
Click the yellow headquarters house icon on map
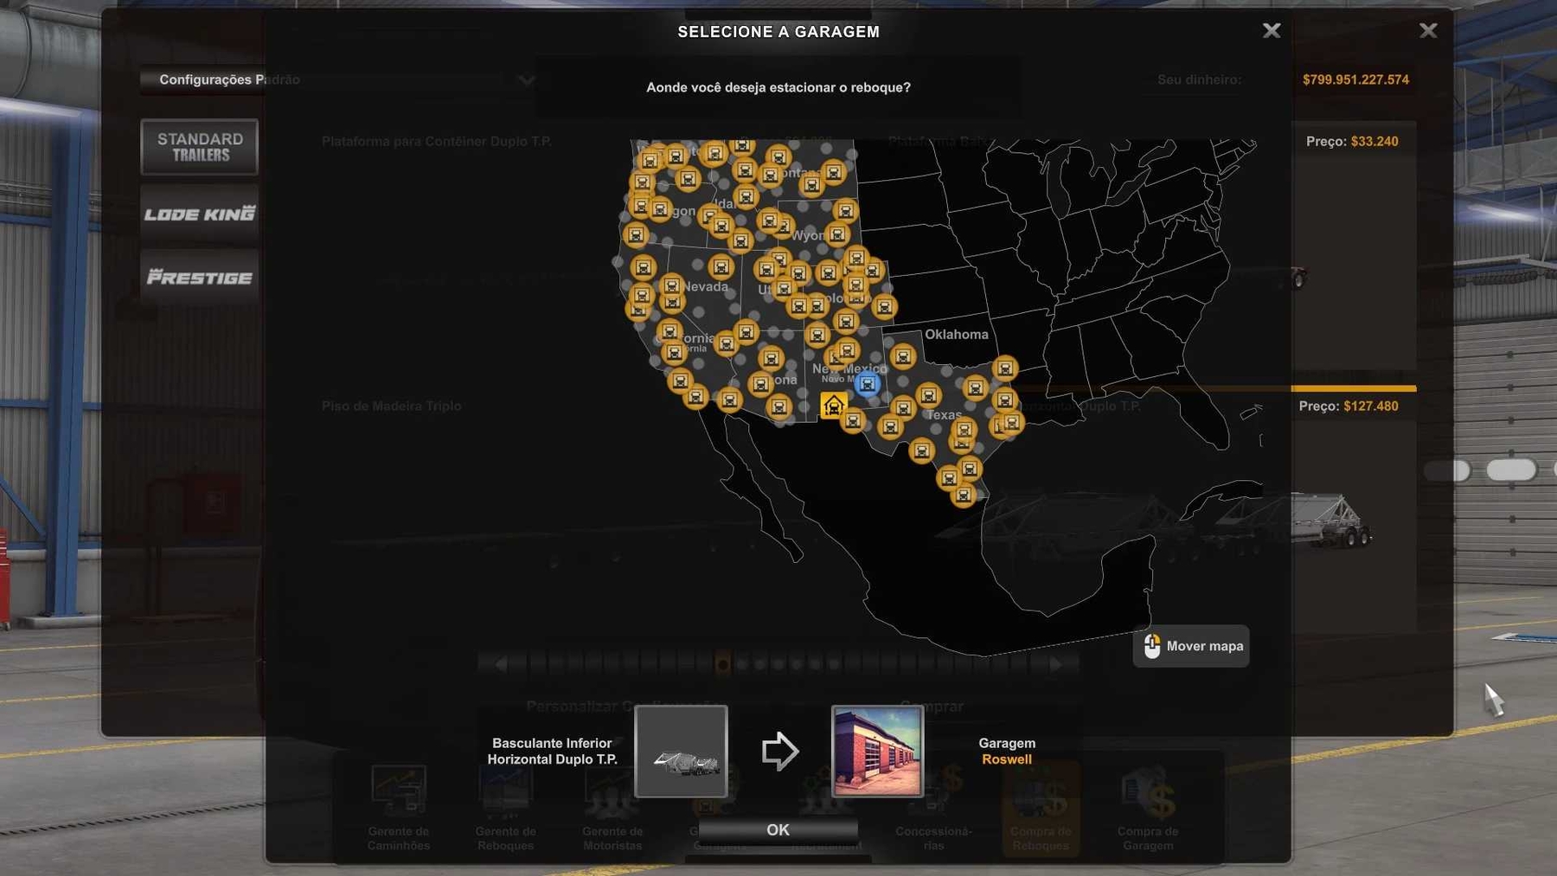[833, 405]
